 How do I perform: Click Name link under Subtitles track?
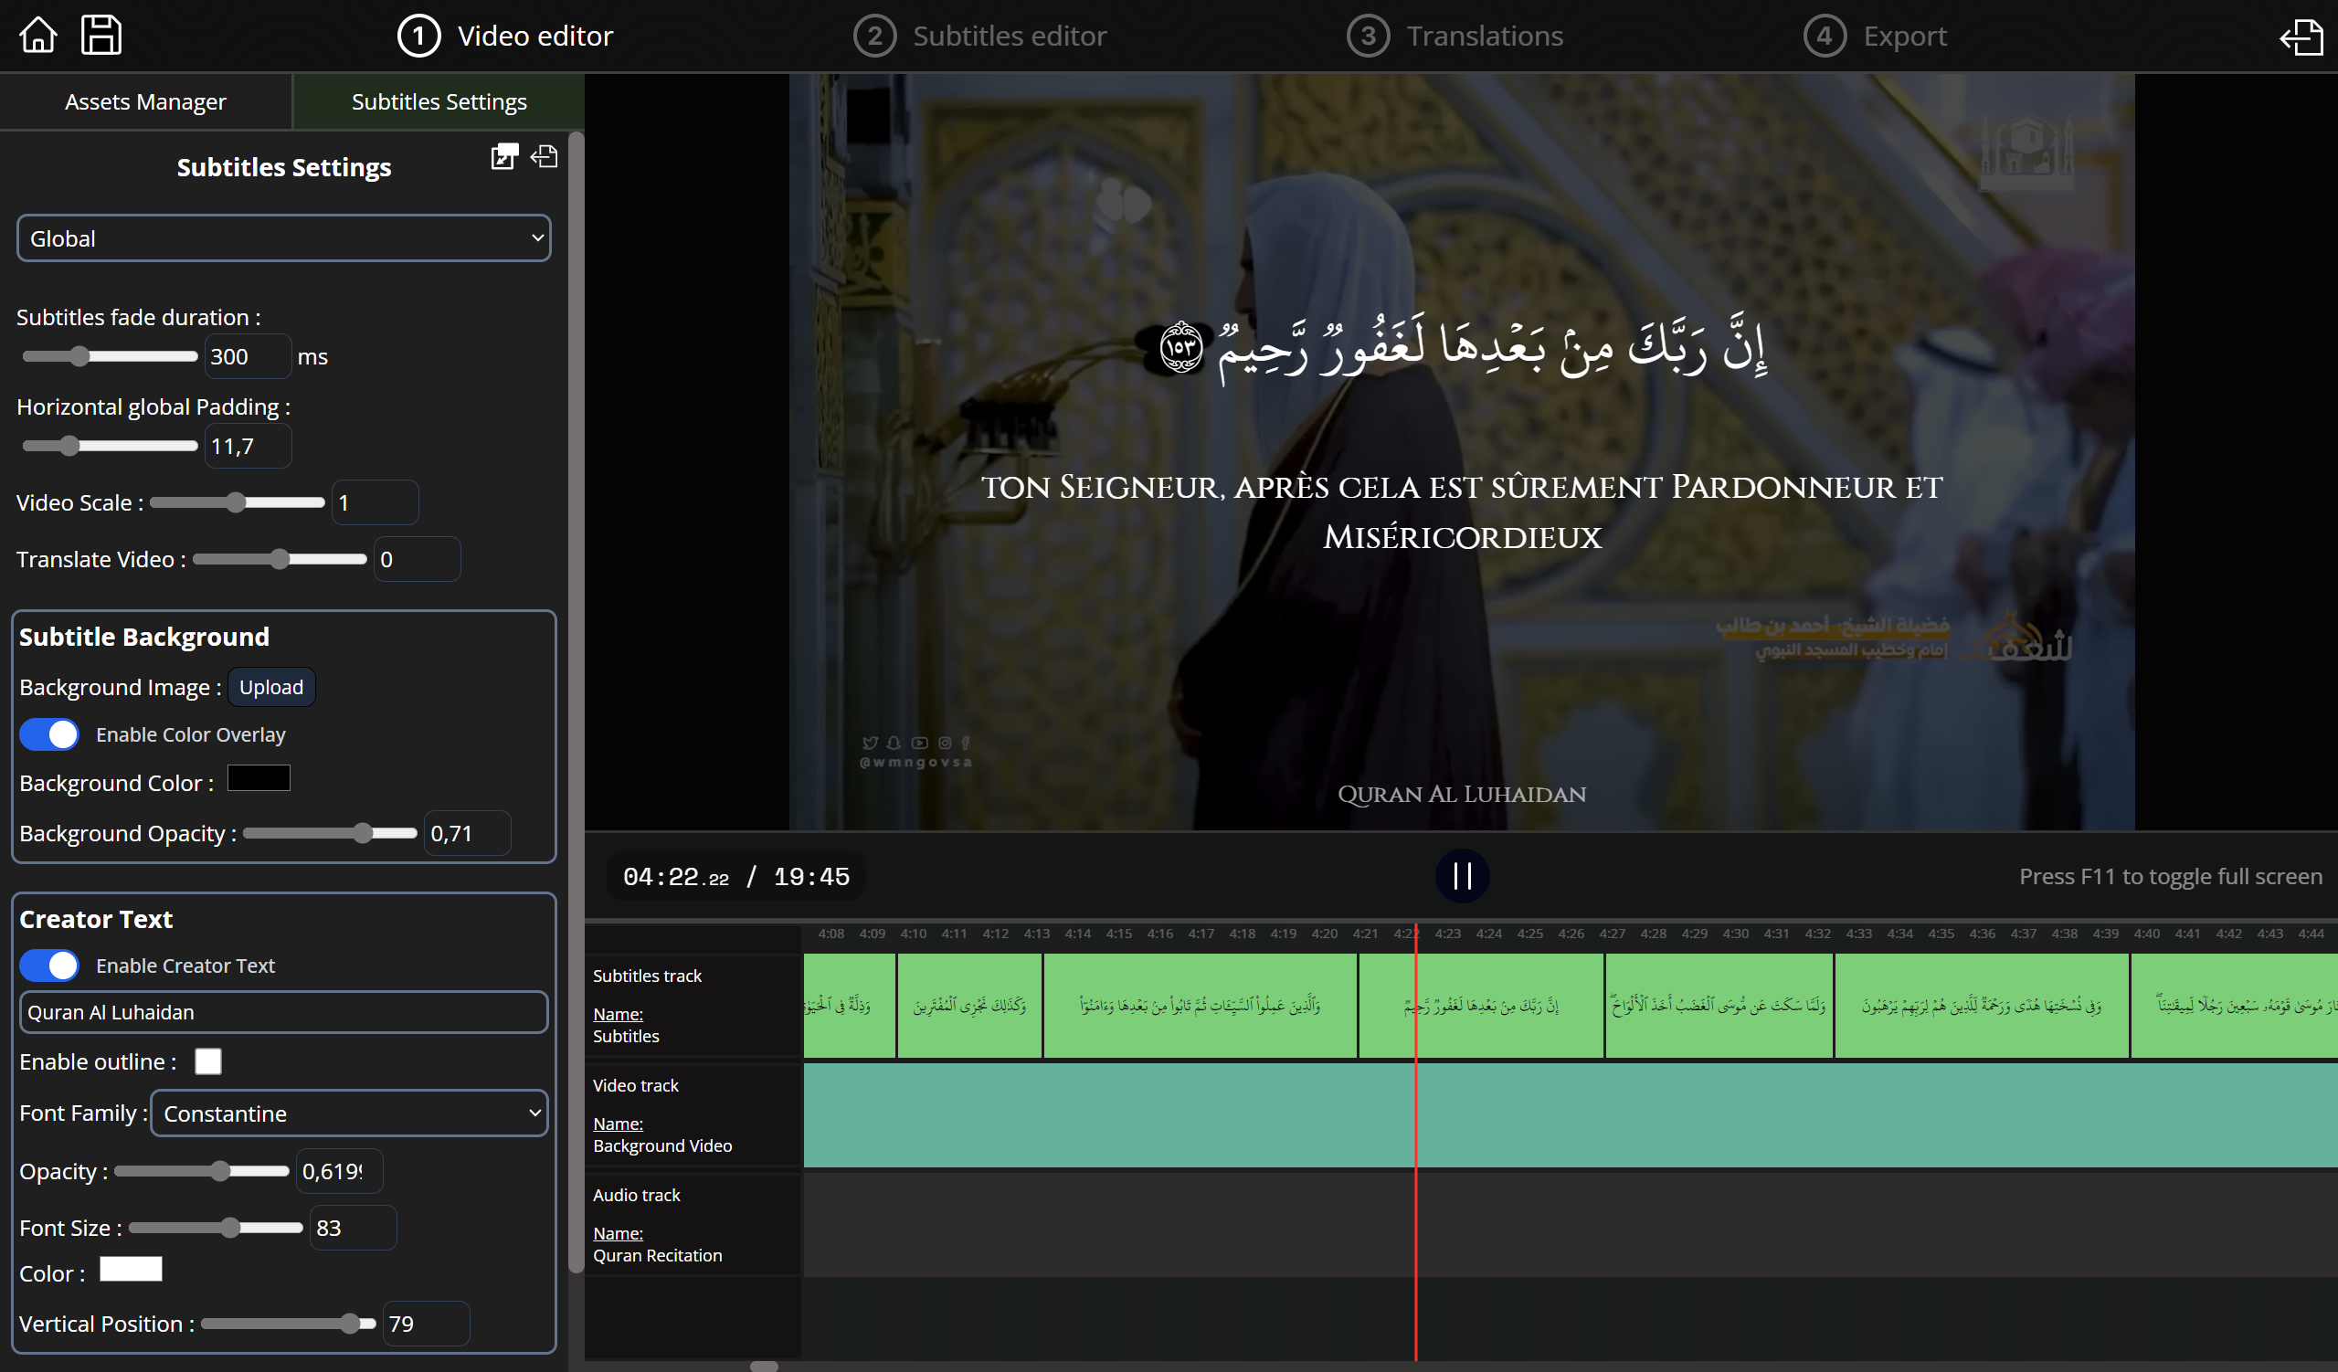pos(618,1014)
